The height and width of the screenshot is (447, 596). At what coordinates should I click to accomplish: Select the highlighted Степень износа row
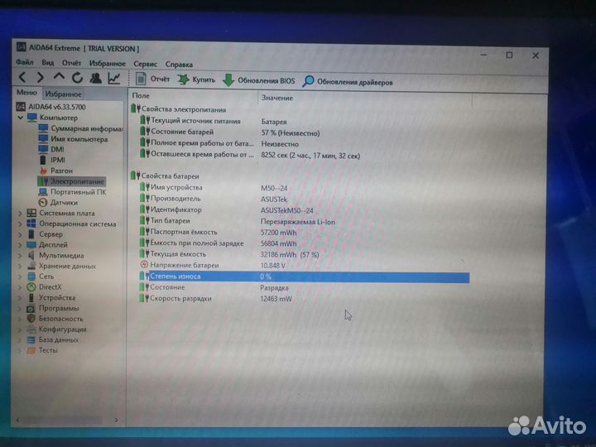(304, 276)
